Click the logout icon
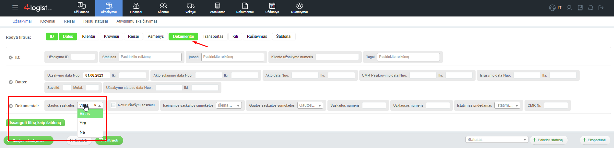This screenshot has width=614, height=148. (601, 8)
